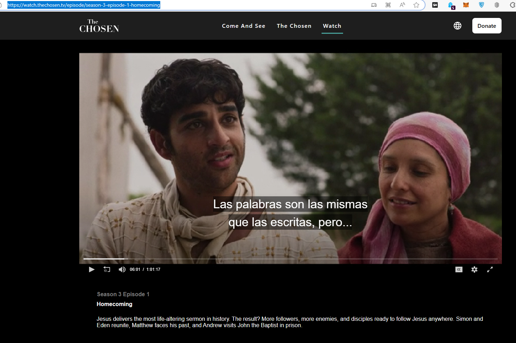Click the video frame to resume playback
Image resolution: width=516 pixels, height=343 pixels.
pos(291,158)
